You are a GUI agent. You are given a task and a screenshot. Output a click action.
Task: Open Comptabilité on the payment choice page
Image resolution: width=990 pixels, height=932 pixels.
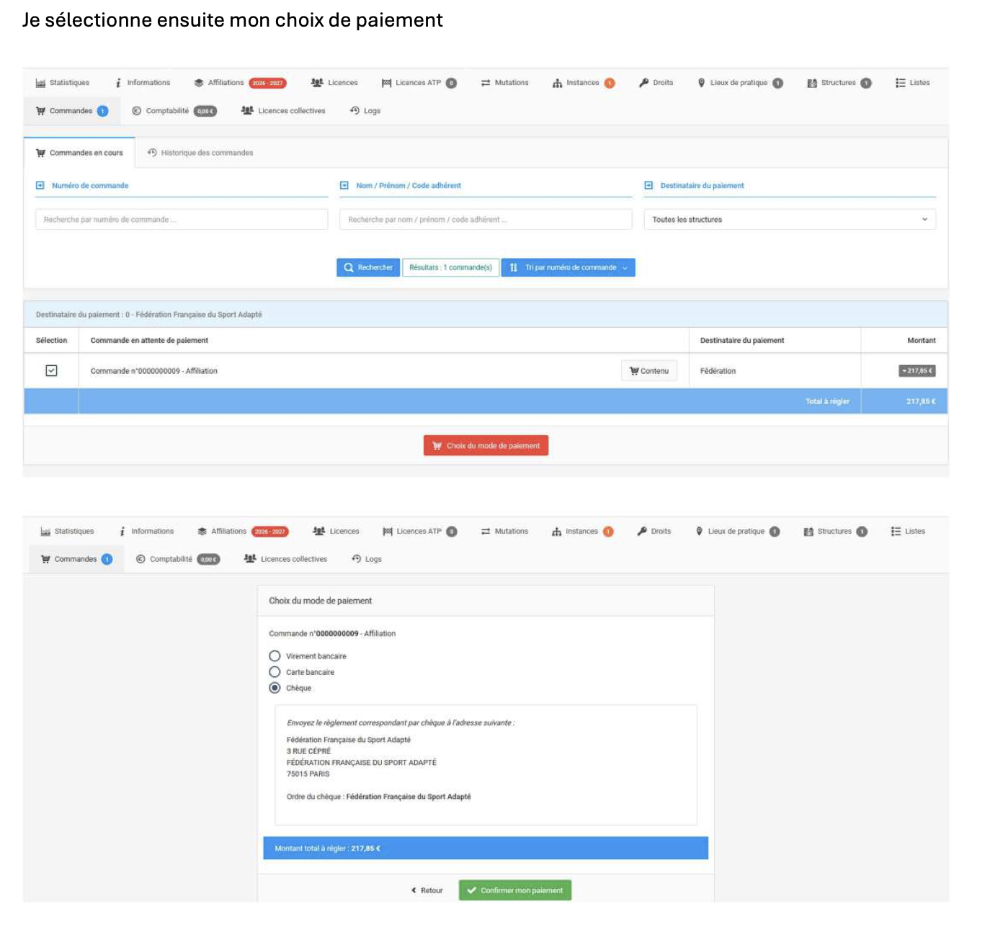tap(177, 559)
